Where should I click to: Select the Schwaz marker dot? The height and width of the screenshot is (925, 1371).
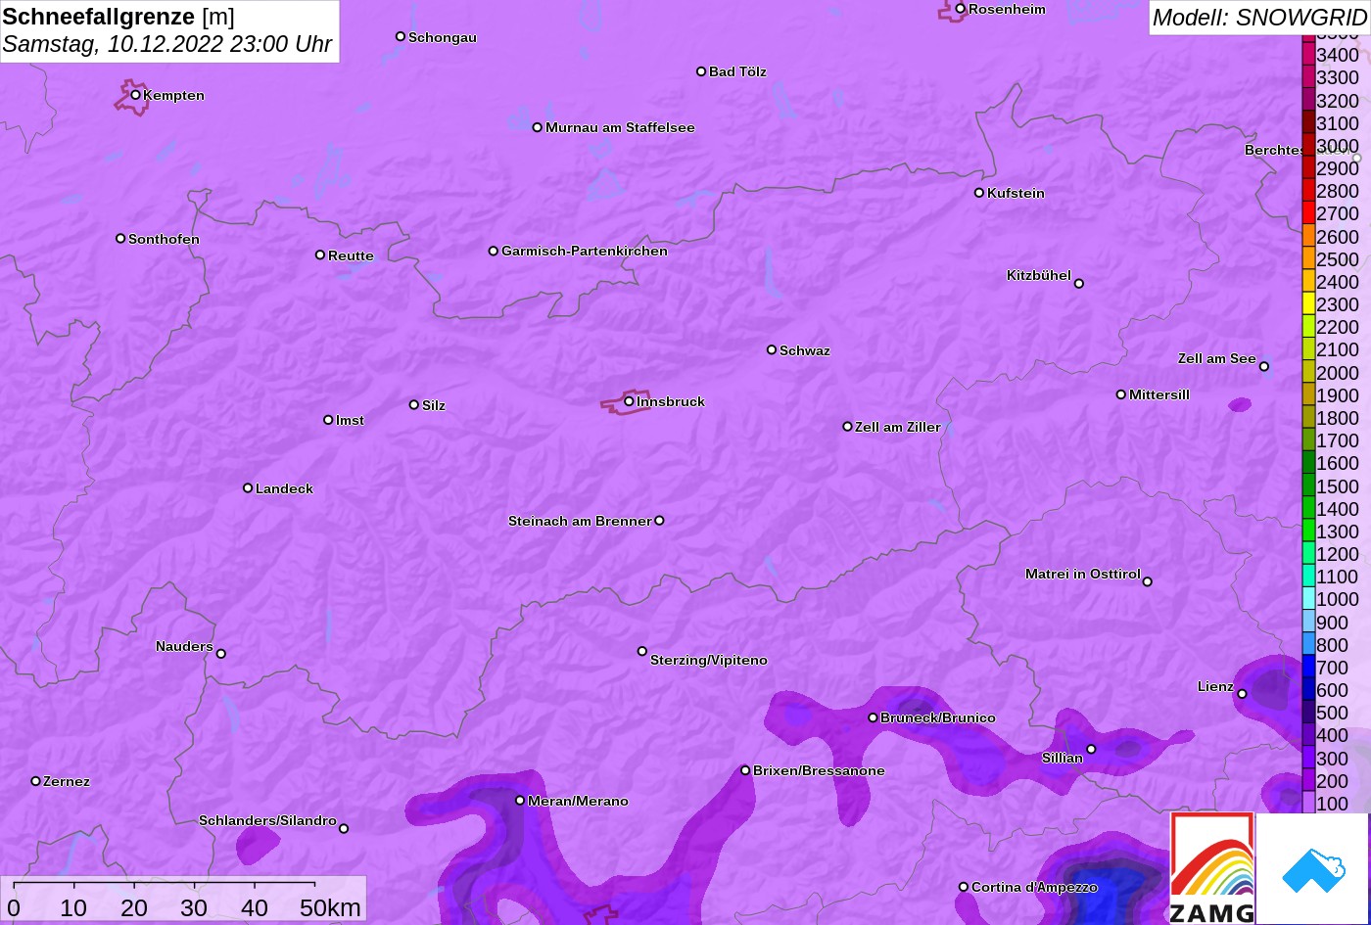[771, 349]
